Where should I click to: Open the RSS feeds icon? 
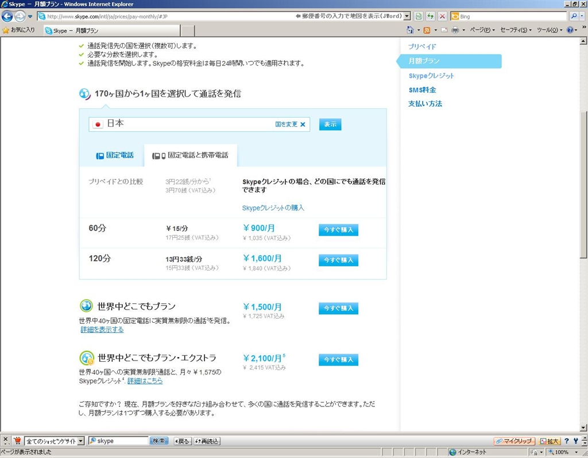coord(427,30)
